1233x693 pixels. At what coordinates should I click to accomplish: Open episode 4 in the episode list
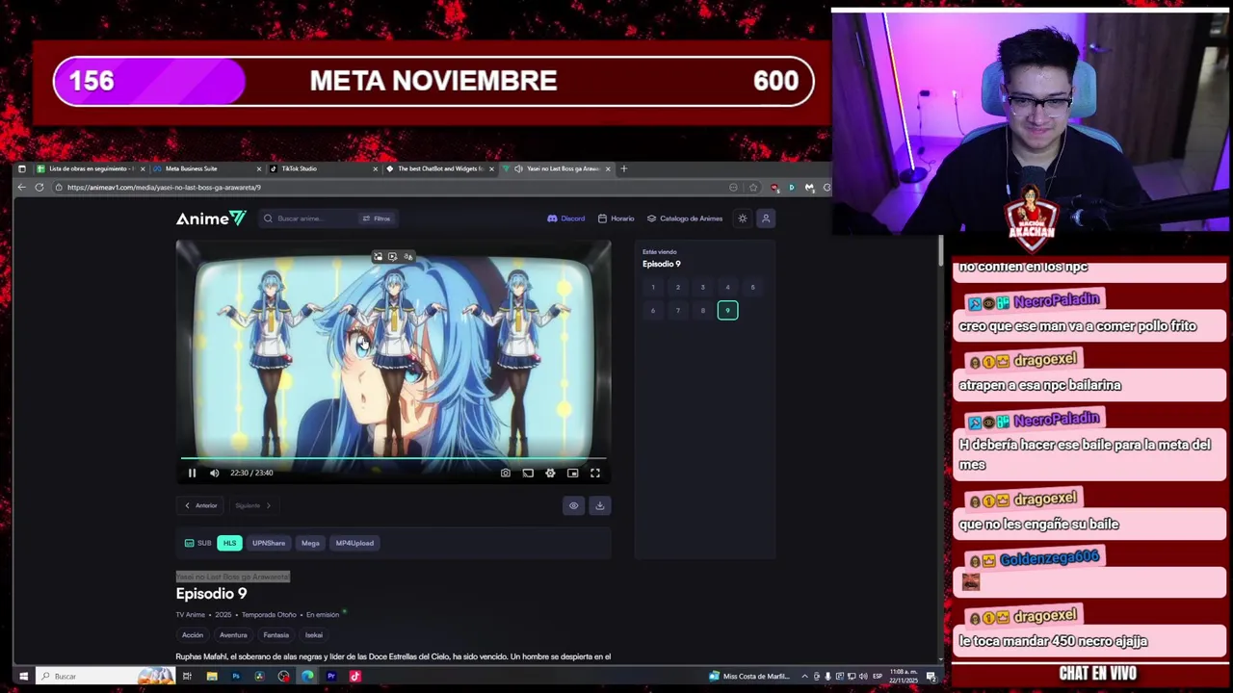point(727,287)
